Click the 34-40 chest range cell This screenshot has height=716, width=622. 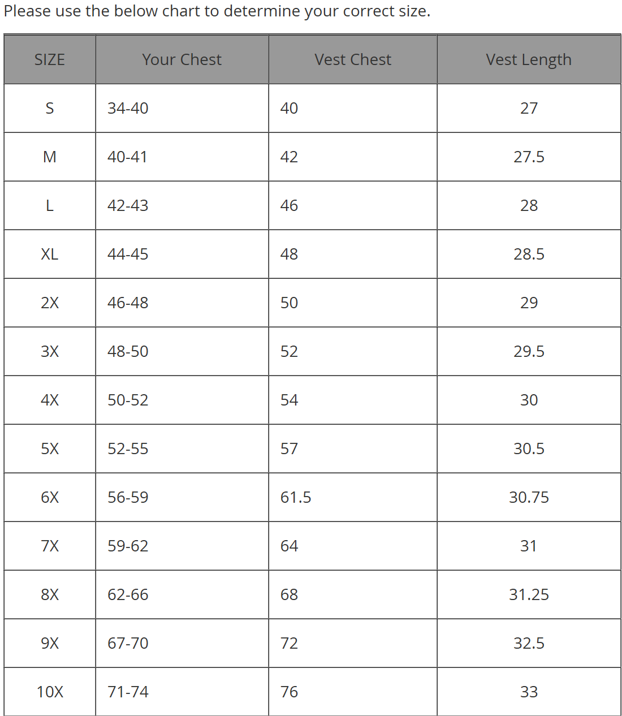[128, 108]
